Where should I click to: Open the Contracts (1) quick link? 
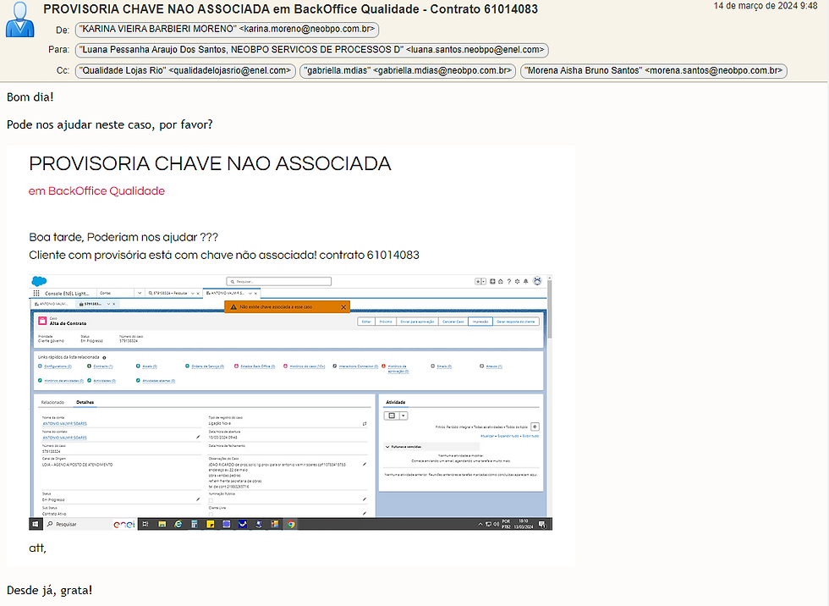coord(103,366)
